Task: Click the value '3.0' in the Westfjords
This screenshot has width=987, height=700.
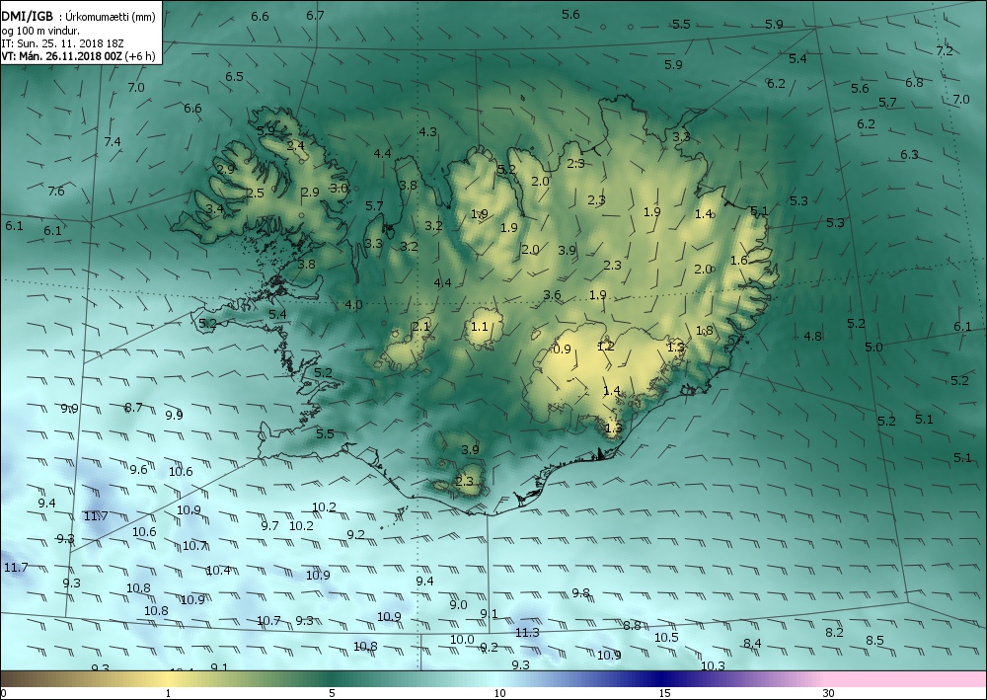Action: [x=339, y=188]
